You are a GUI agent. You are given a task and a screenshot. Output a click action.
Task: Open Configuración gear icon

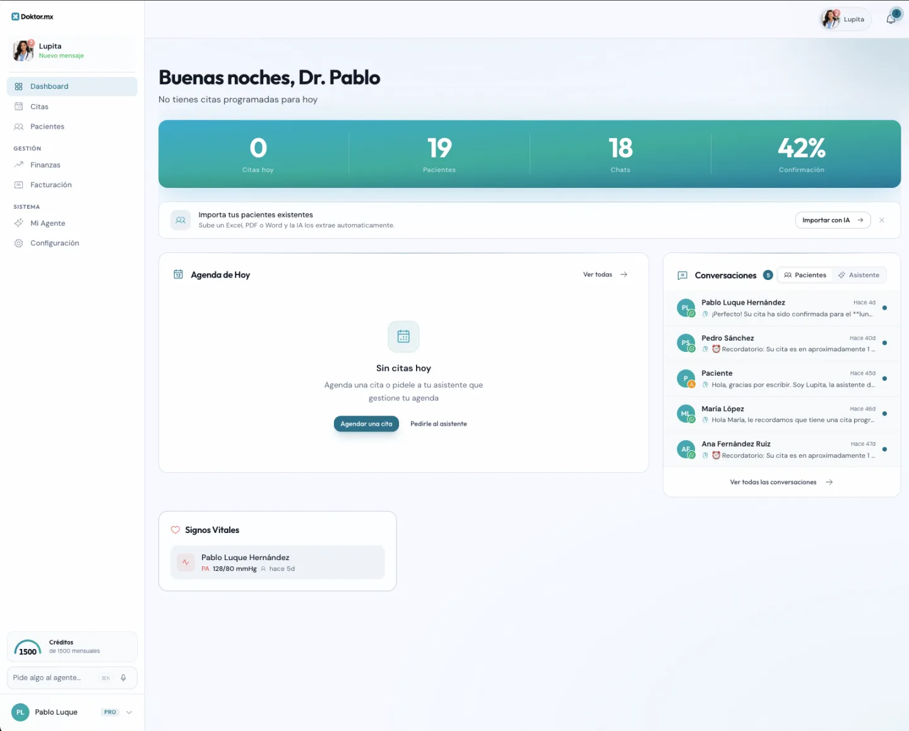point(18,243)
